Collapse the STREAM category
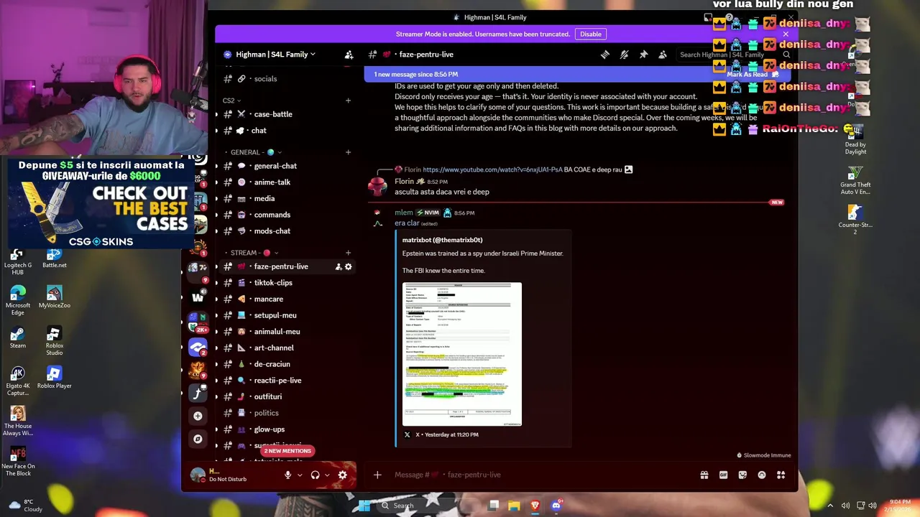 click(254, 253)
